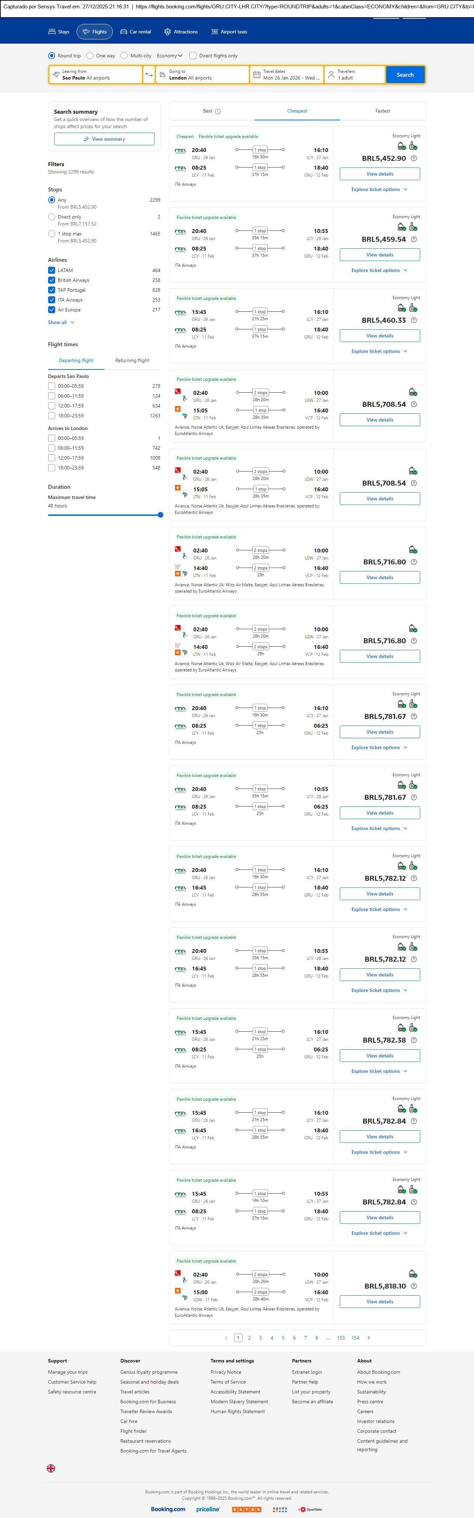Click the info icon next to Best tab
This screenshot has width=474, height=1518.
pyautogui.click(x=218, y=112)
